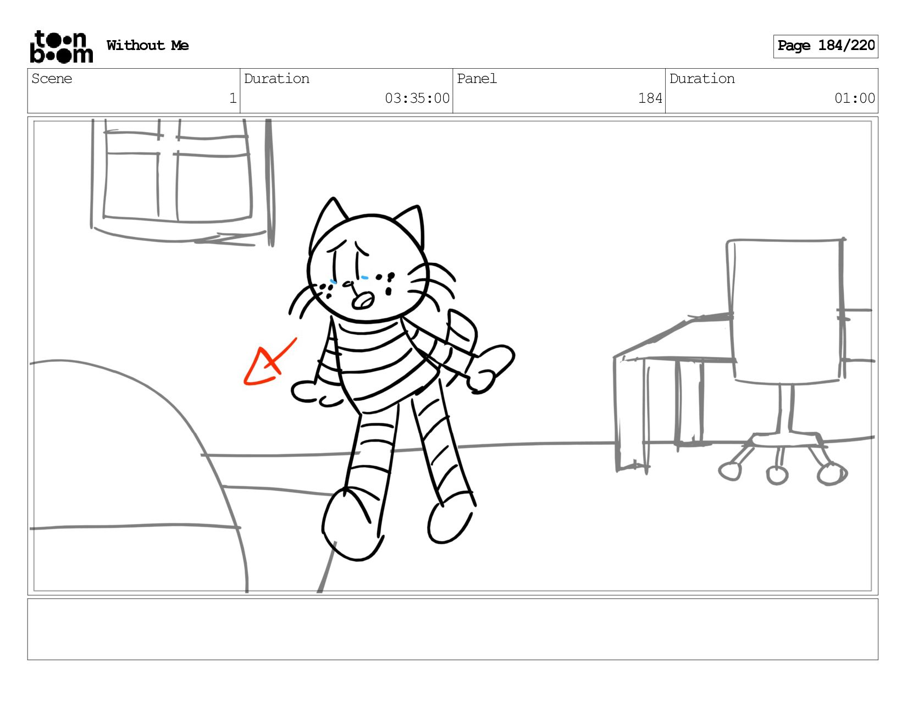Click the Toon Boom logo

(61, 47)
